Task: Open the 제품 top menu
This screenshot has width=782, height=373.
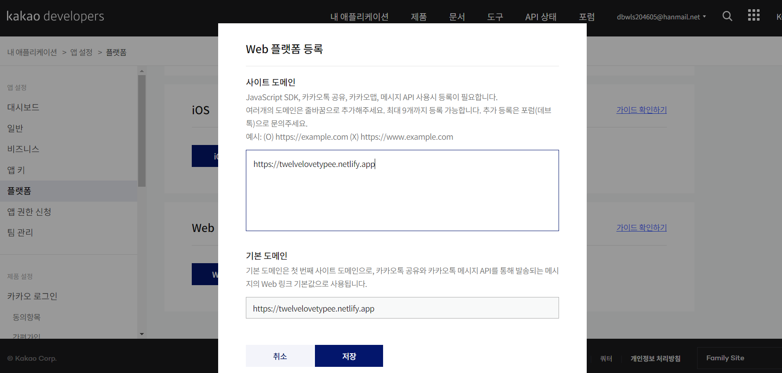Action: click(x=419, y=17)
